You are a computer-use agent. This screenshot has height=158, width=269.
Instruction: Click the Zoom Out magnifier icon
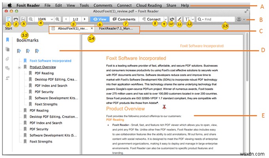coord(31,19)
